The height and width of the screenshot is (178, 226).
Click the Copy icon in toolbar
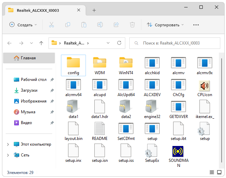pyautogui.click(x=68, y=25)
